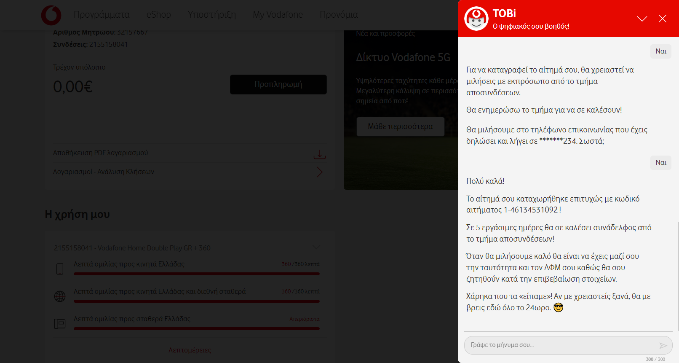Click the second Ναι reply bubble
The width and height of the screenshot is (679, 363).
click(x=661, y=162)
